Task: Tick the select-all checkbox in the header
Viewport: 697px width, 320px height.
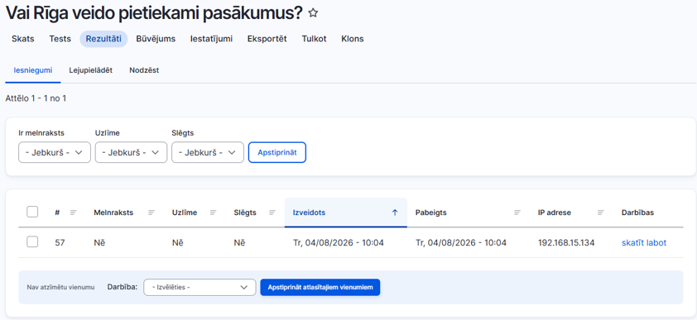Action: pyautogui.click(x=32, y=212)
